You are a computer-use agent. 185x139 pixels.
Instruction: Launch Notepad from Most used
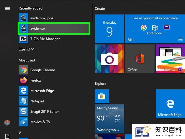(54, 101)
